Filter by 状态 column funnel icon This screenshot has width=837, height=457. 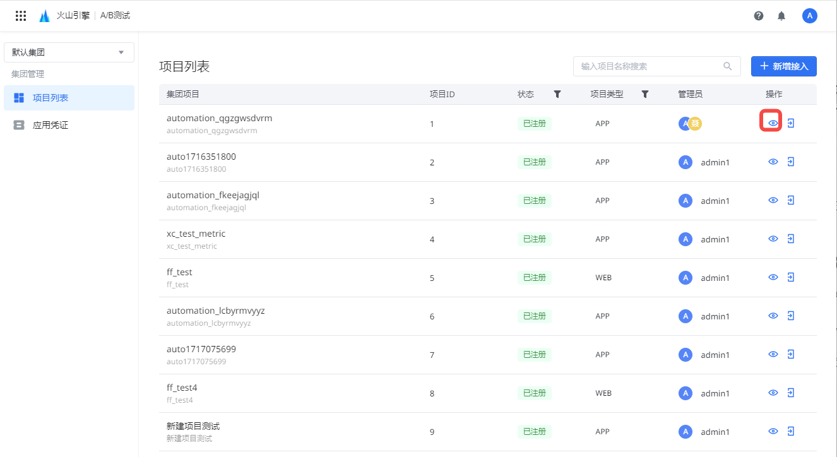(557, 94)
